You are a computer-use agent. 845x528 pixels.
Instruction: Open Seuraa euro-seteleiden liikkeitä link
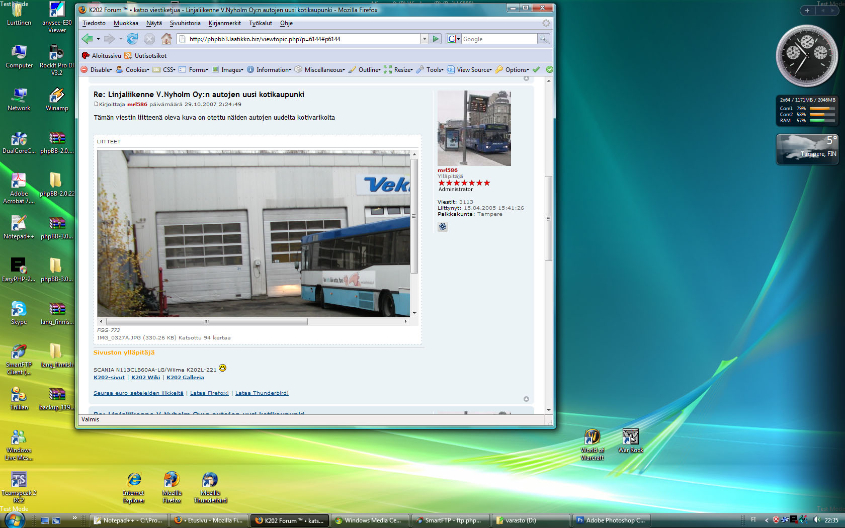[x=138, y=393]
